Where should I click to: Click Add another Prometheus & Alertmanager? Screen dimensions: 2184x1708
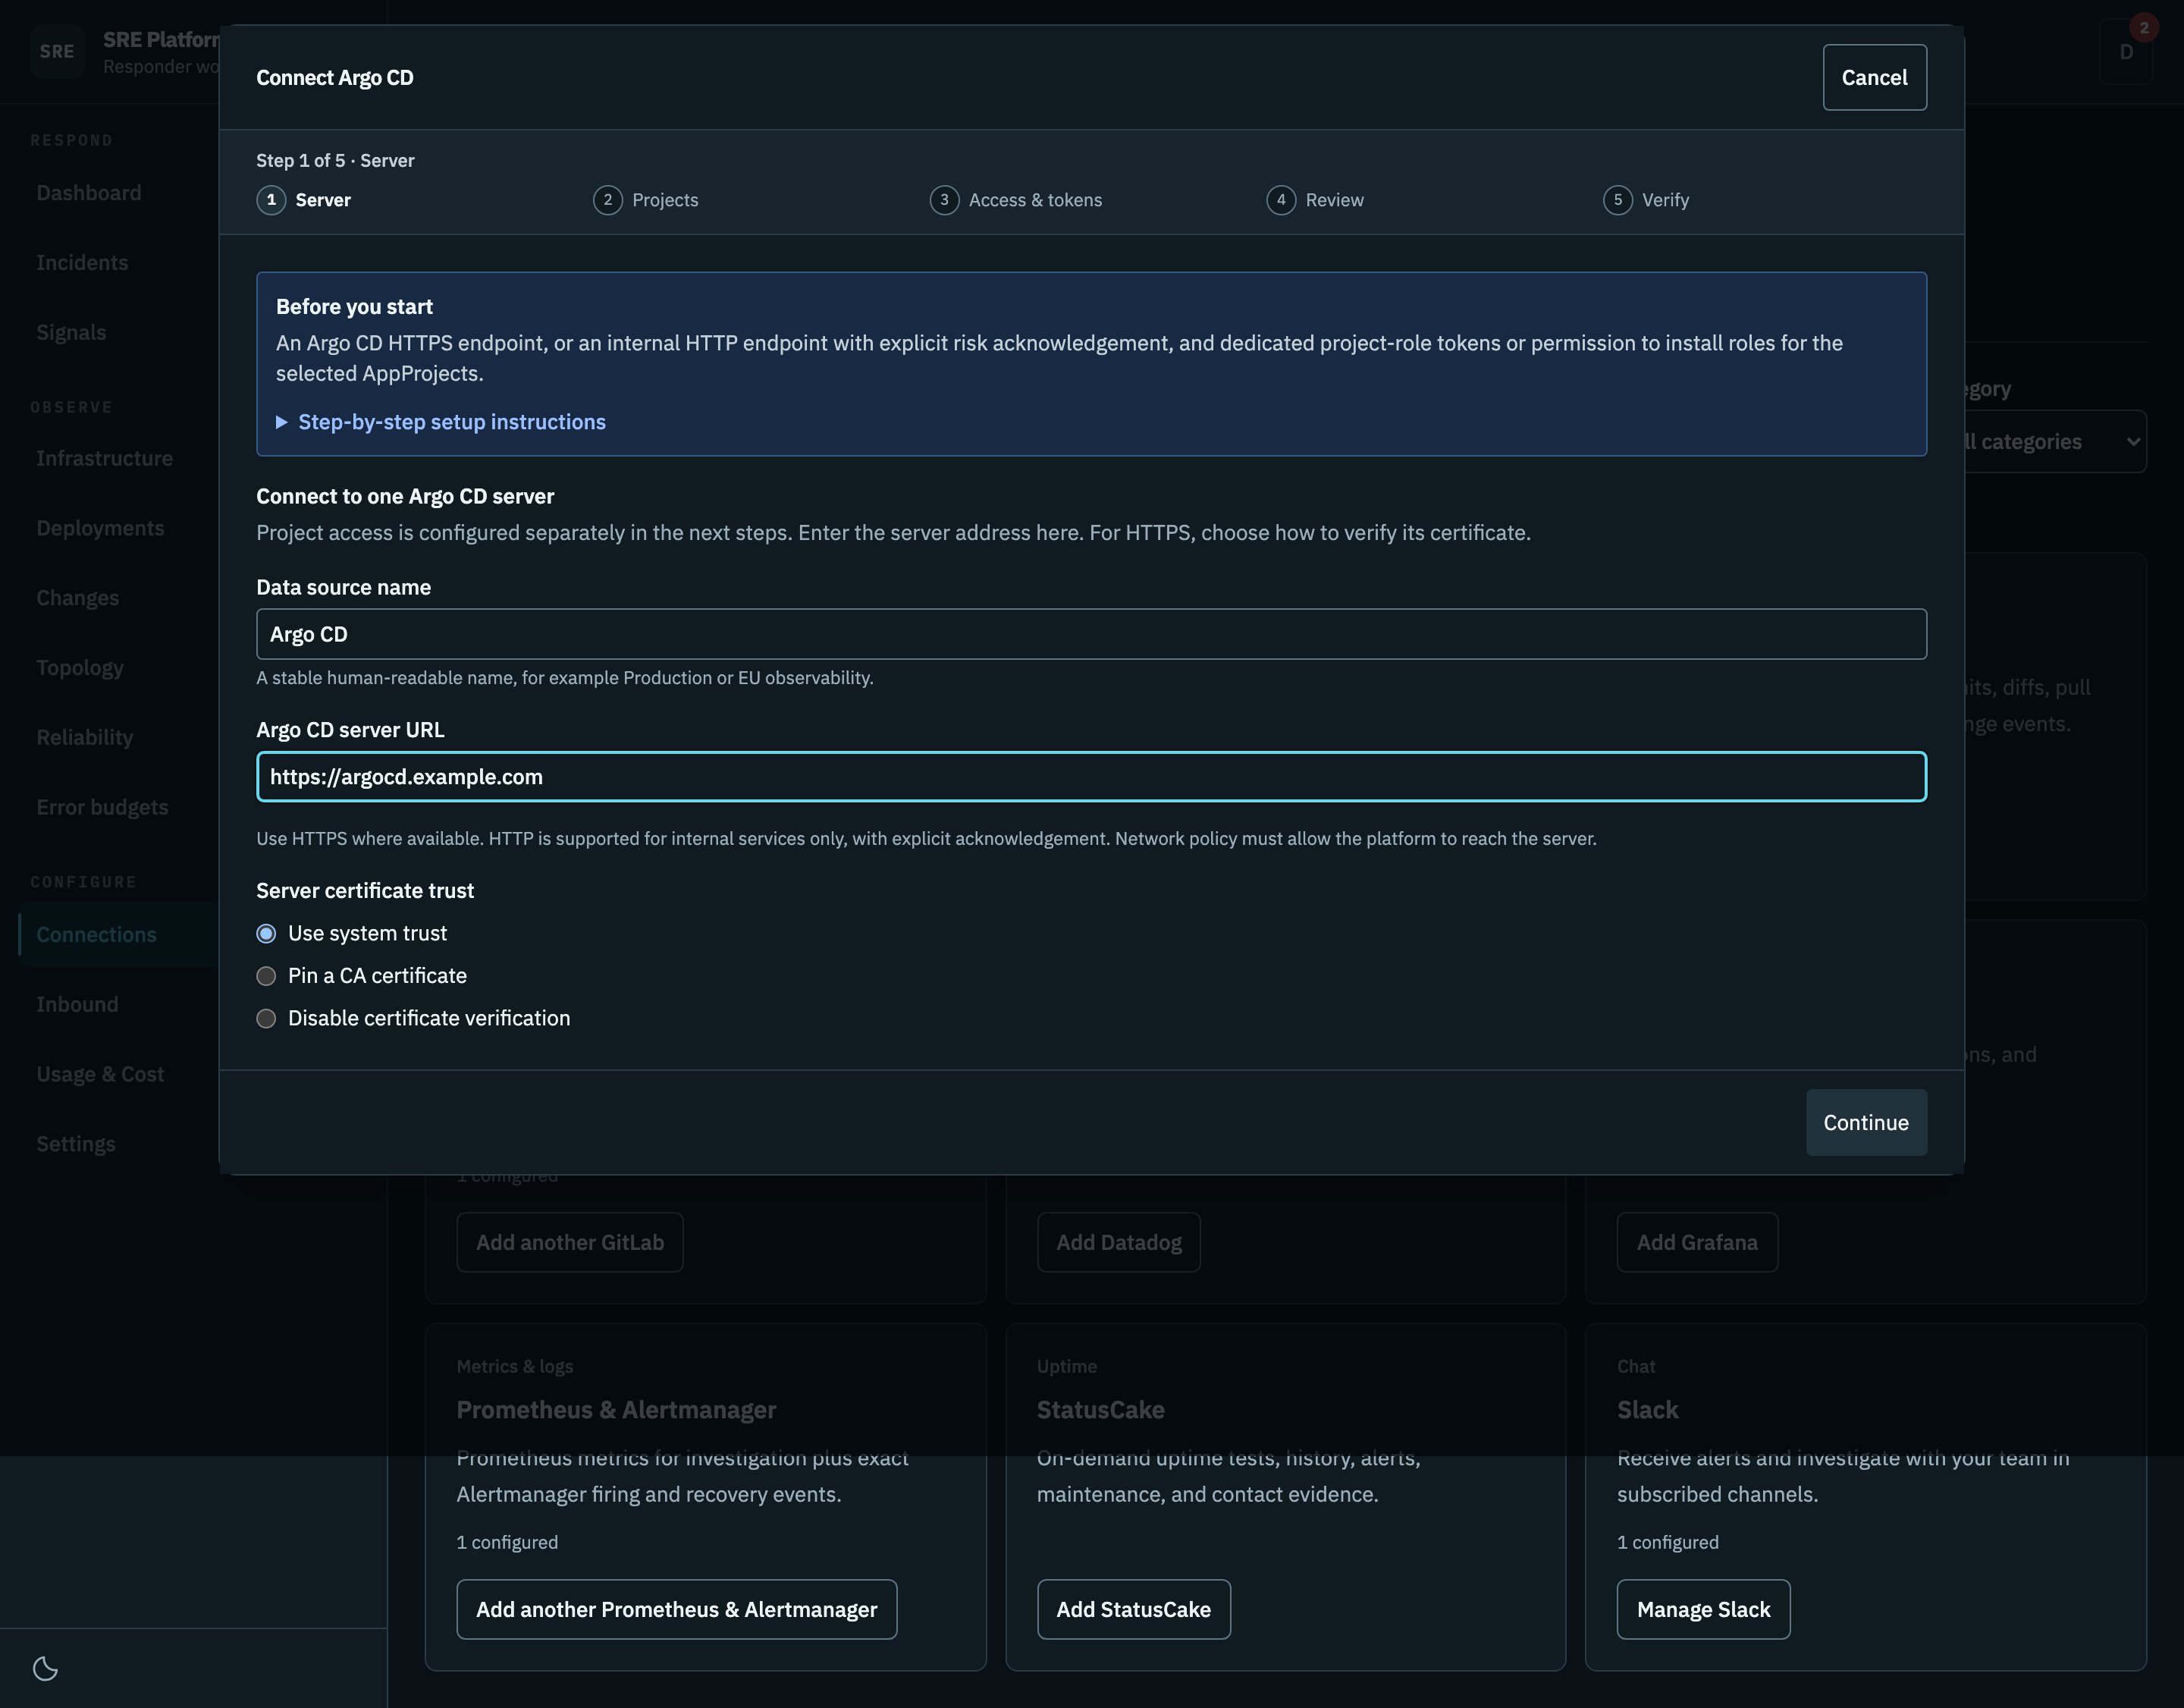pyautogui.click(x=677, y=1609)
